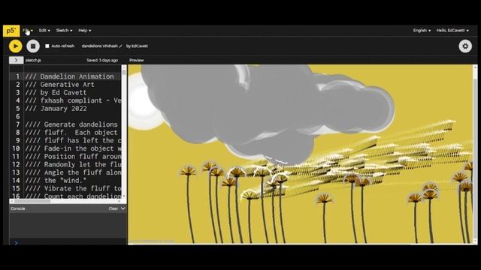This screenshot has width=481, height=270.
Task: Click code line 14 the "wind."
Action: click(x=56, y=180)
